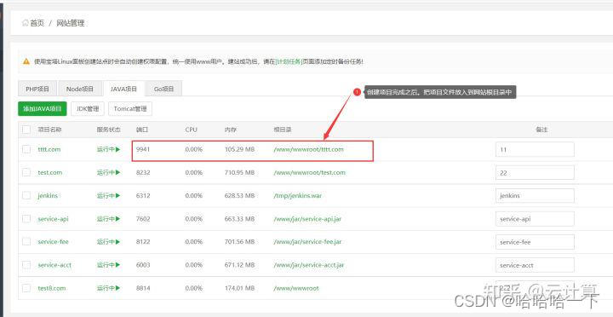Click the 端口 column header

pos(142,130)
